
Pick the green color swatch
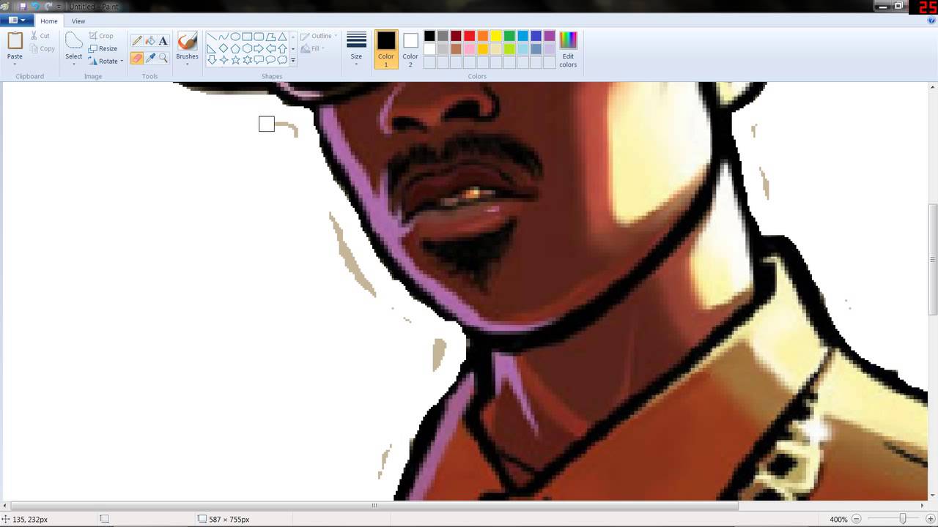pyautogui.click(x=509, y=36)
